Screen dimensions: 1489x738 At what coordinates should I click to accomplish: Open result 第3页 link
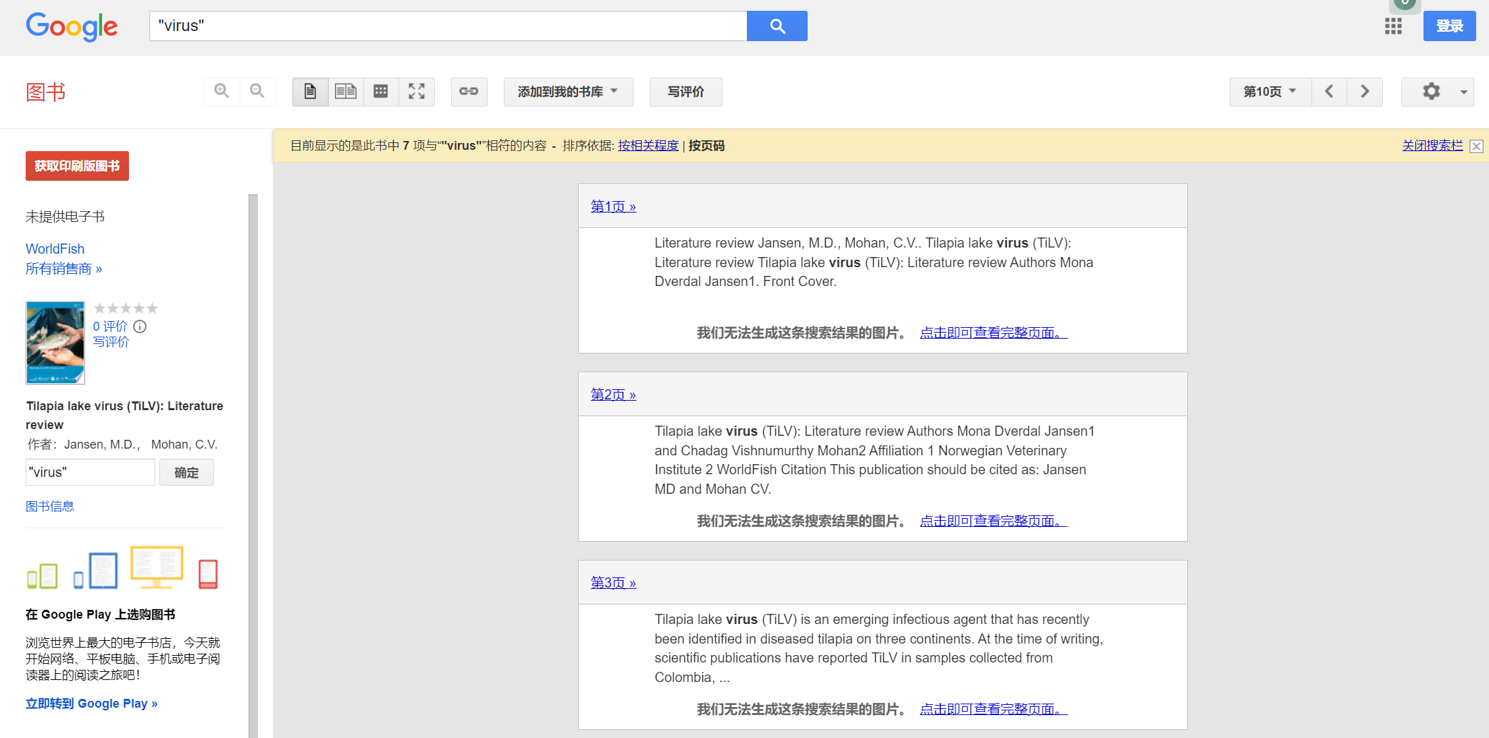pyautogui.click(x=613, y=583)
